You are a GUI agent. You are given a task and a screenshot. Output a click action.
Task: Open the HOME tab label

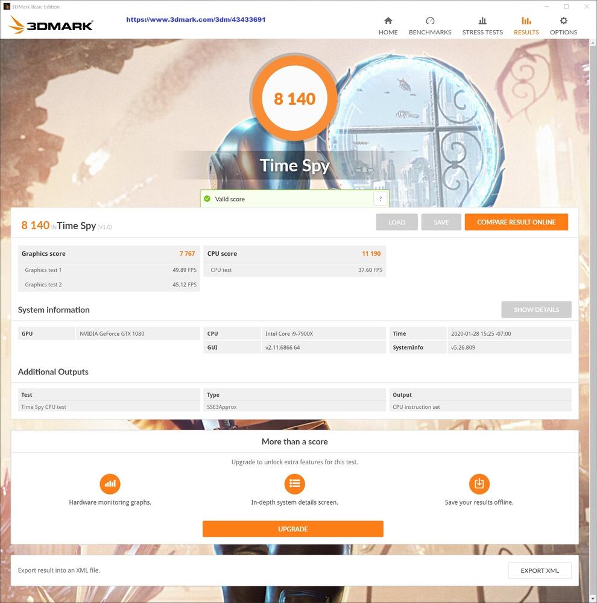pyautogui.click(x=388, y=33)
